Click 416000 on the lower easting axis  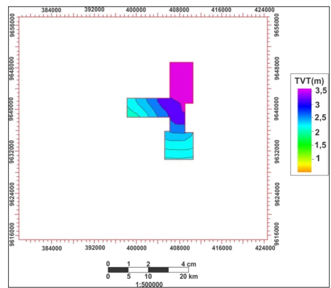coord(221,248)
